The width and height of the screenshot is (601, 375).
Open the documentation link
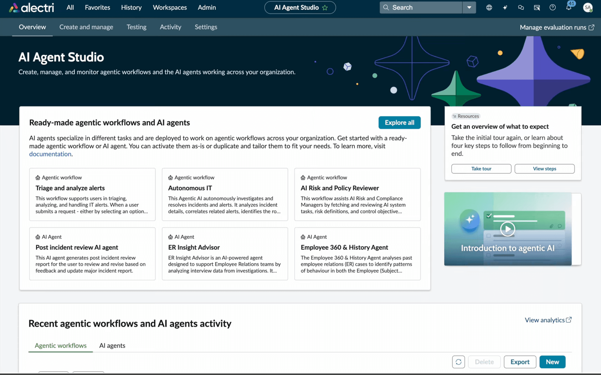pyautogui.click(x=50, y=154)
